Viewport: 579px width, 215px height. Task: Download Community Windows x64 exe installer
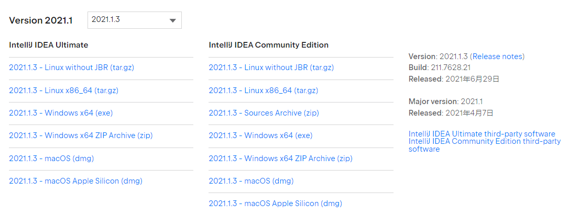[x=260, y=135]
